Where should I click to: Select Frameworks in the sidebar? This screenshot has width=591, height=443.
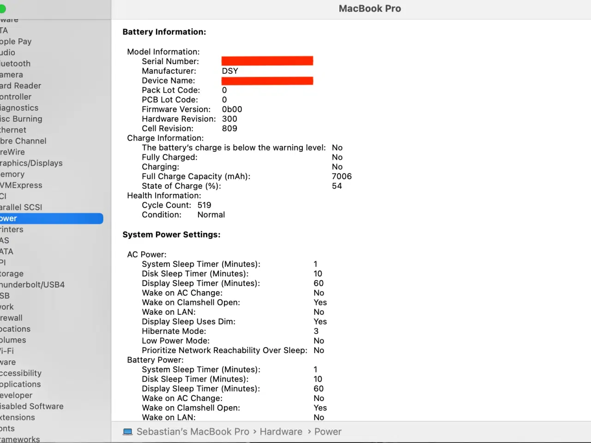click(20, 439)
